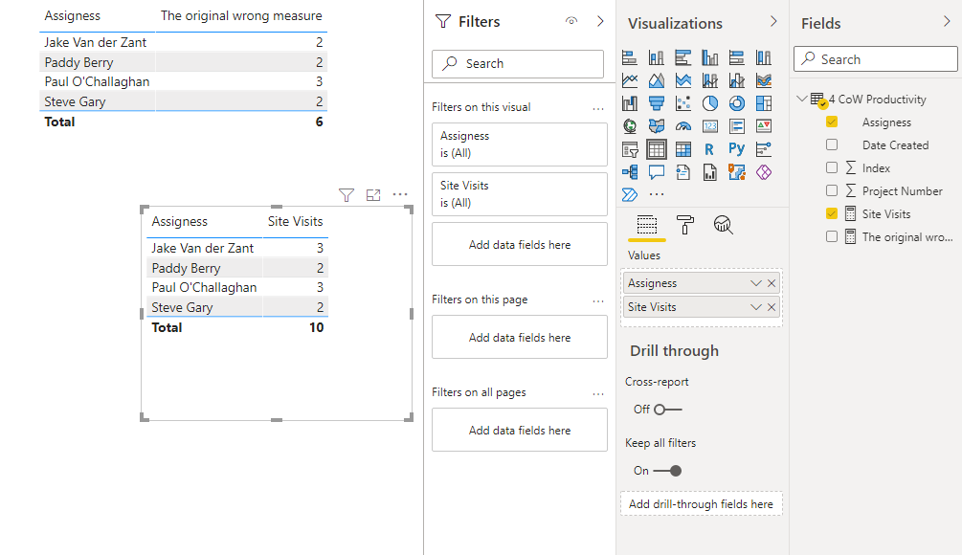The height and width of the screenshot is (555, 962).
Task: Select the KPI visual
Action: pos(764,126)
